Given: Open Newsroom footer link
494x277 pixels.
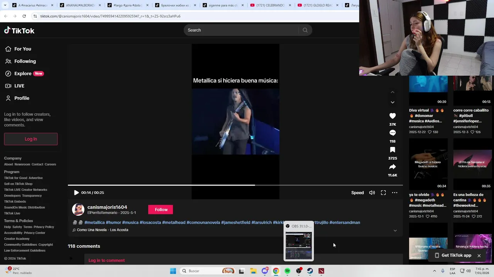Looking at the screenshot, I should pos(22,164).
